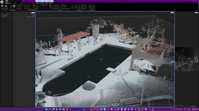Click the camera marker near the pool house
Viewport: 199px width, 111px height.
coord(130,54)
